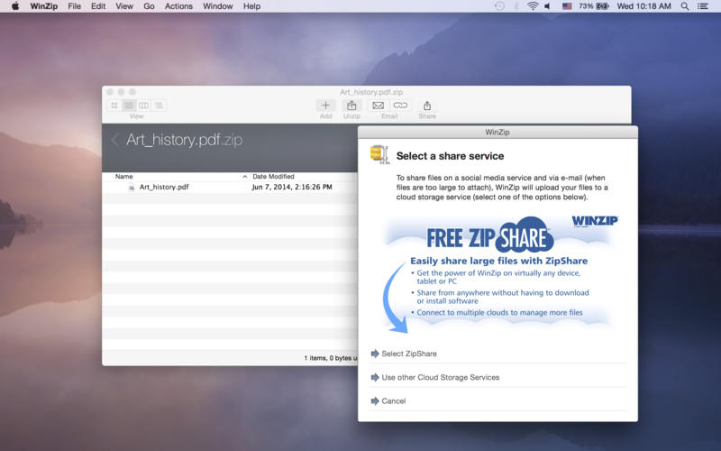This screenshot has height=451, width=721.
Task: Open Spotlight search in menu bar
Action: click(x=686, y=6)
